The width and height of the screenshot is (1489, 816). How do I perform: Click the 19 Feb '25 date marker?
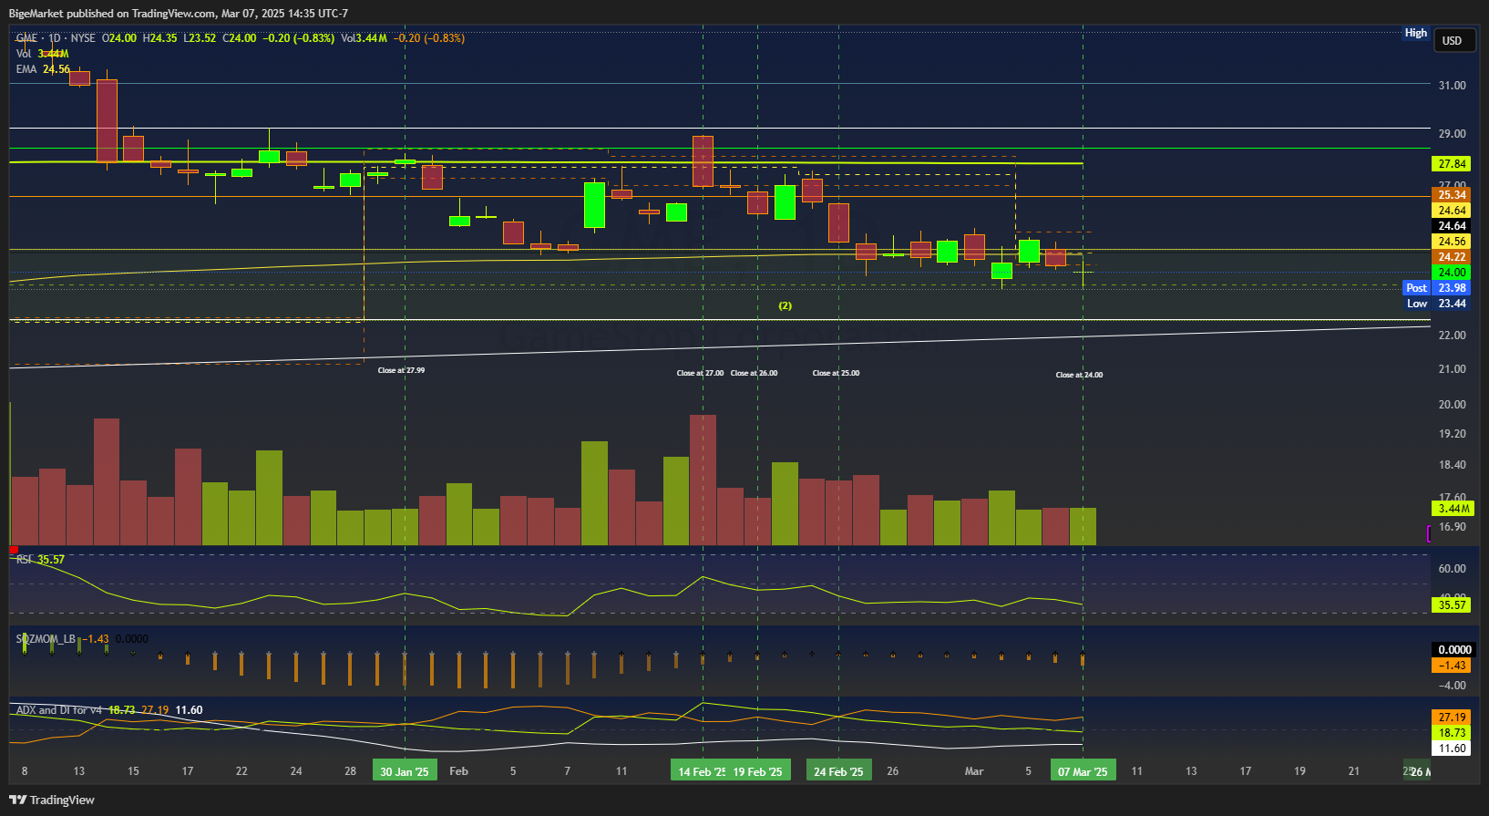(758, 771)
